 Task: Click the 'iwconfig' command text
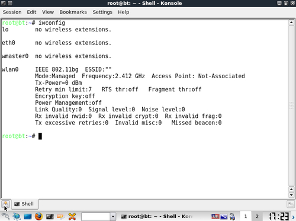pyautogui.click(x=52, y=23)
